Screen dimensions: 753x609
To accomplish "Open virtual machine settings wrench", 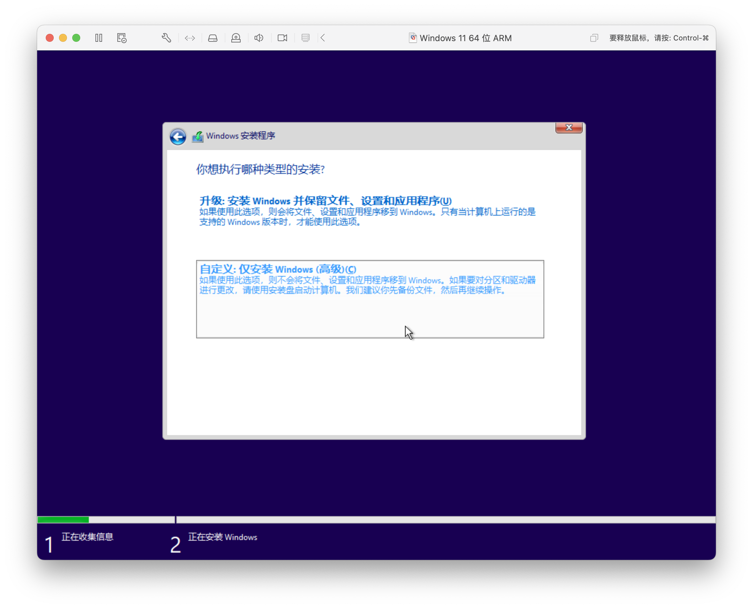I will (166, 38).
